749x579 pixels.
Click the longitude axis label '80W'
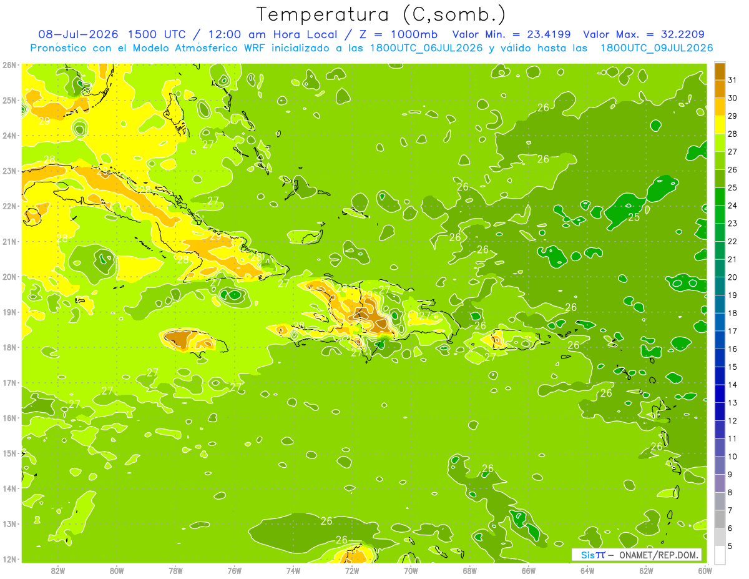point(117,570)
